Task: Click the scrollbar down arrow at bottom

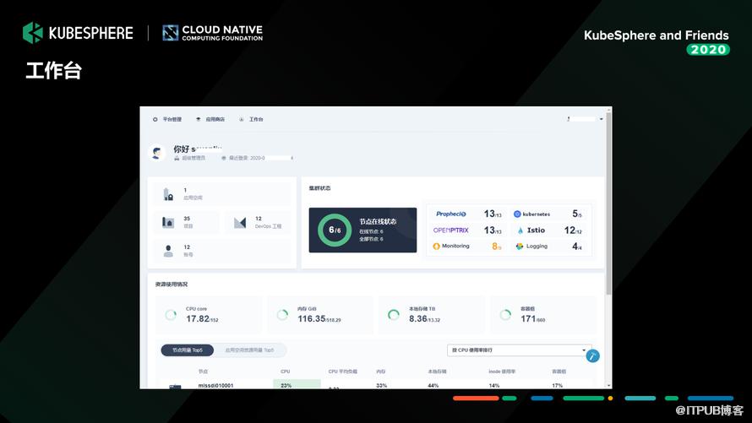Action: click(608, 386)
